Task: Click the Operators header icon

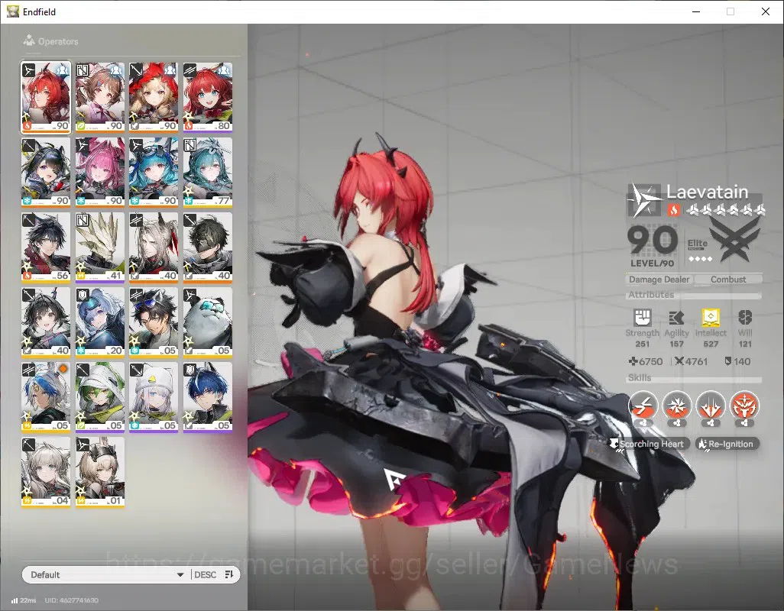Action: tap(29, 40)
